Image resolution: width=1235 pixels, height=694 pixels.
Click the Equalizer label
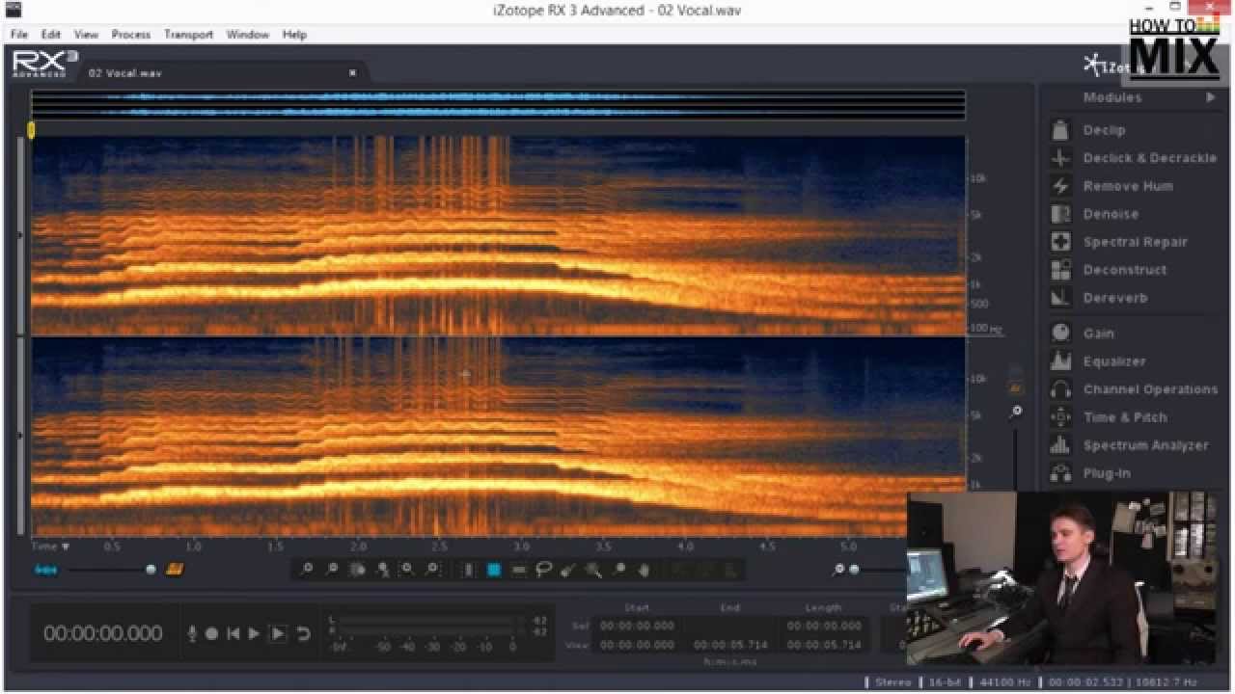pos(1114,361)
